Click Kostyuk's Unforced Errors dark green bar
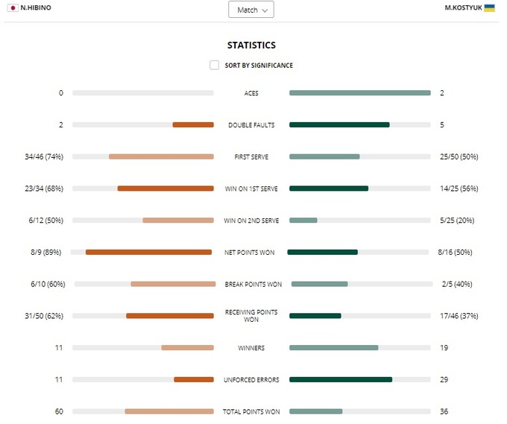 341,380
